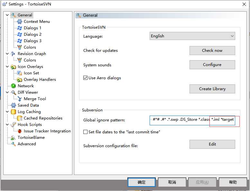Click the Icon Set icon
250x191 pixels.
click(20, 73)
